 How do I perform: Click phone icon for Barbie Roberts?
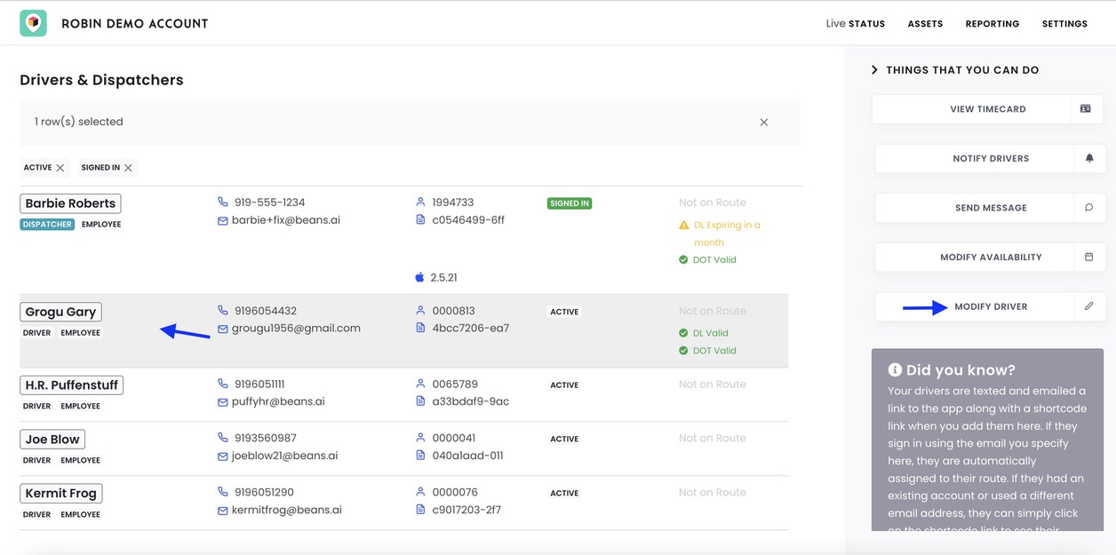click(x=223, y=202)
